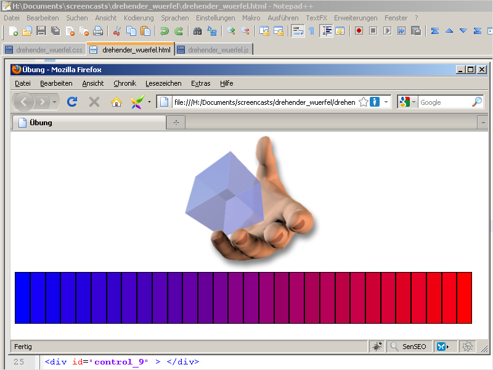Open the Google search engine dropdown
This screenshot has height=370, width=493.
click(x=409, y=102)
